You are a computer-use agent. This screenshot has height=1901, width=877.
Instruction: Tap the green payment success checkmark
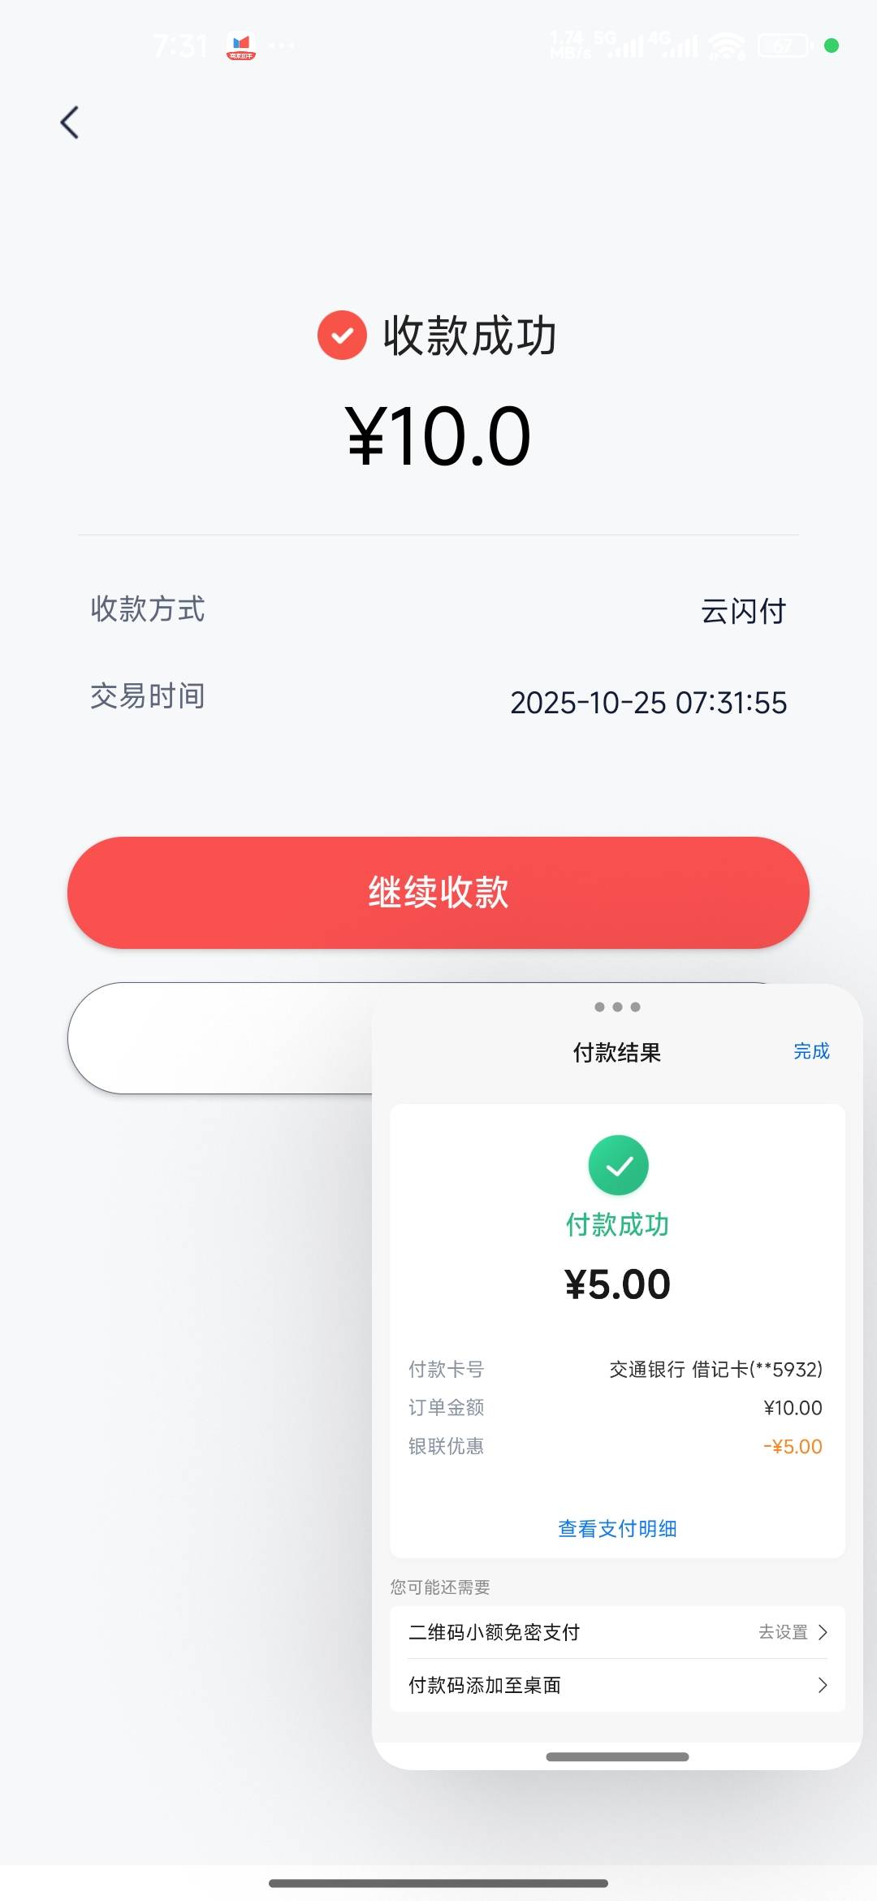(x=618, y=1165)
